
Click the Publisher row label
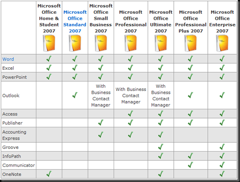tap(12, 123)
